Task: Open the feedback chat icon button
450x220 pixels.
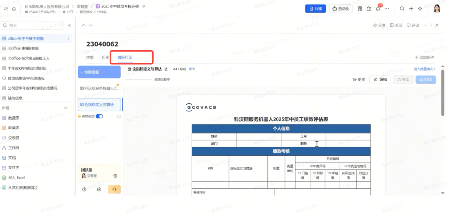Action: pos(99,189)
